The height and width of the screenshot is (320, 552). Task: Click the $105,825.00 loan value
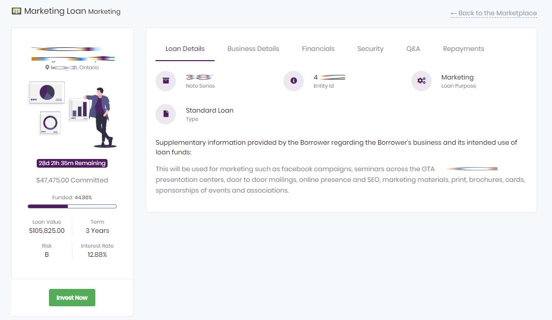[x=47, y=231]
